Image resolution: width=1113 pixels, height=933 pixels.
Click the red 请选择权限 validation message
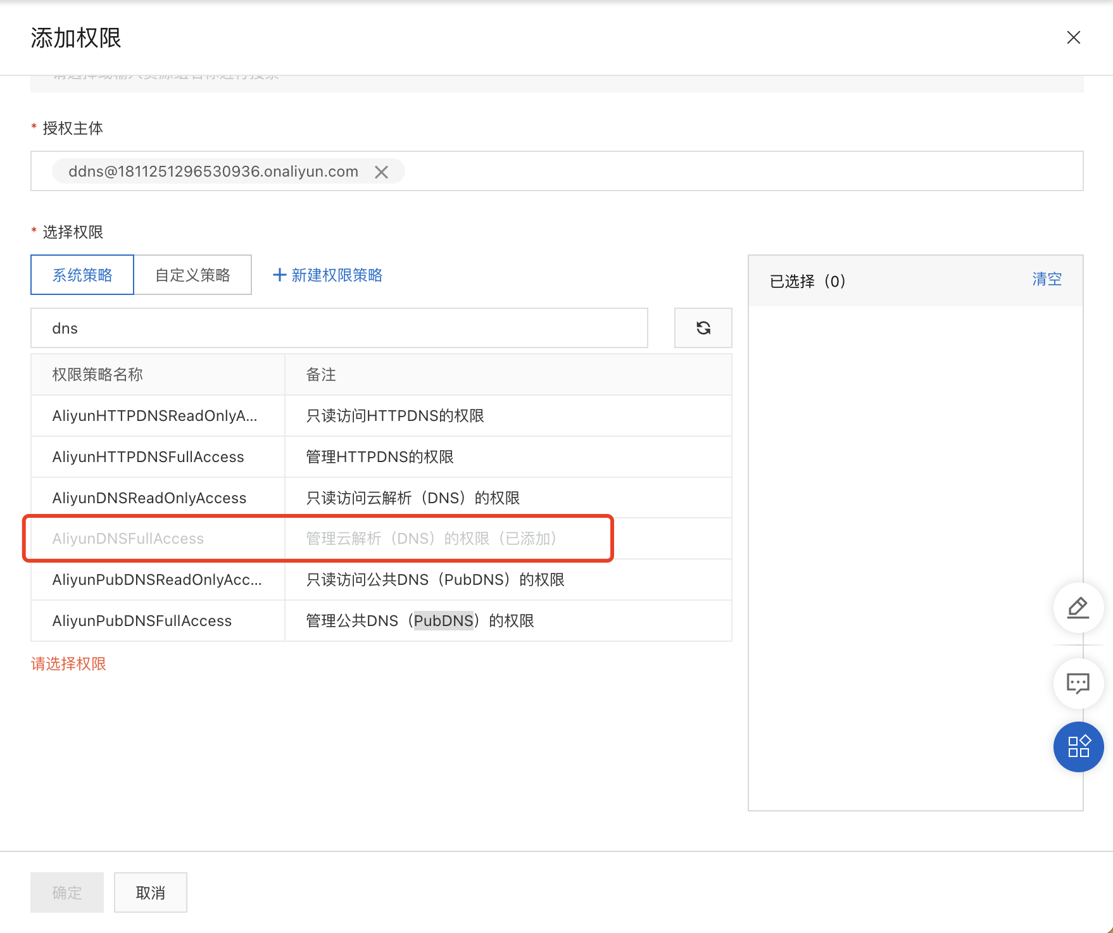click(68, 664)
